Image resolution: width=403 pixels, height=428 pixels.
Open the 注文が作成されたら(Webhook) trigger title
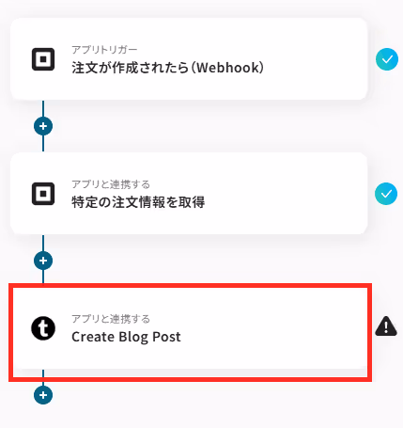click(x=168, y=68)
